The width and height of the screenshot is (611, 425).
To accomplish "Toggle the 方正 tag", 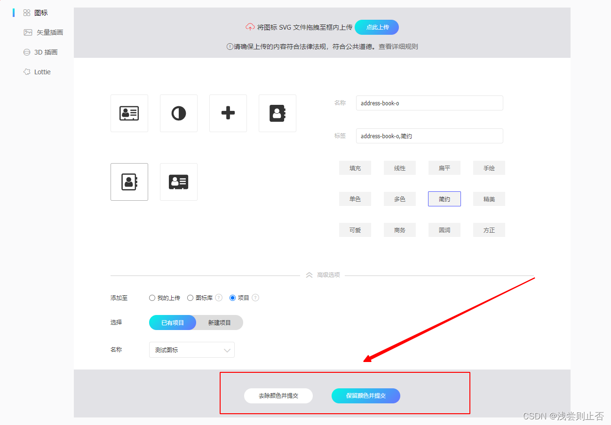I will [x=489, y=230].
